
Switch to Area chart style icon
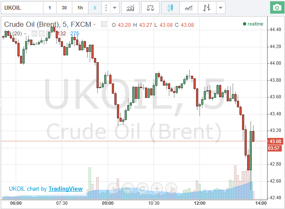189,8
